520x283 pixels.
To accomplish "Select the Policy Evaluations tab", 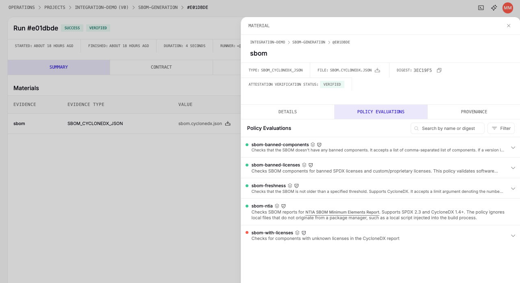I will [381, 112].
